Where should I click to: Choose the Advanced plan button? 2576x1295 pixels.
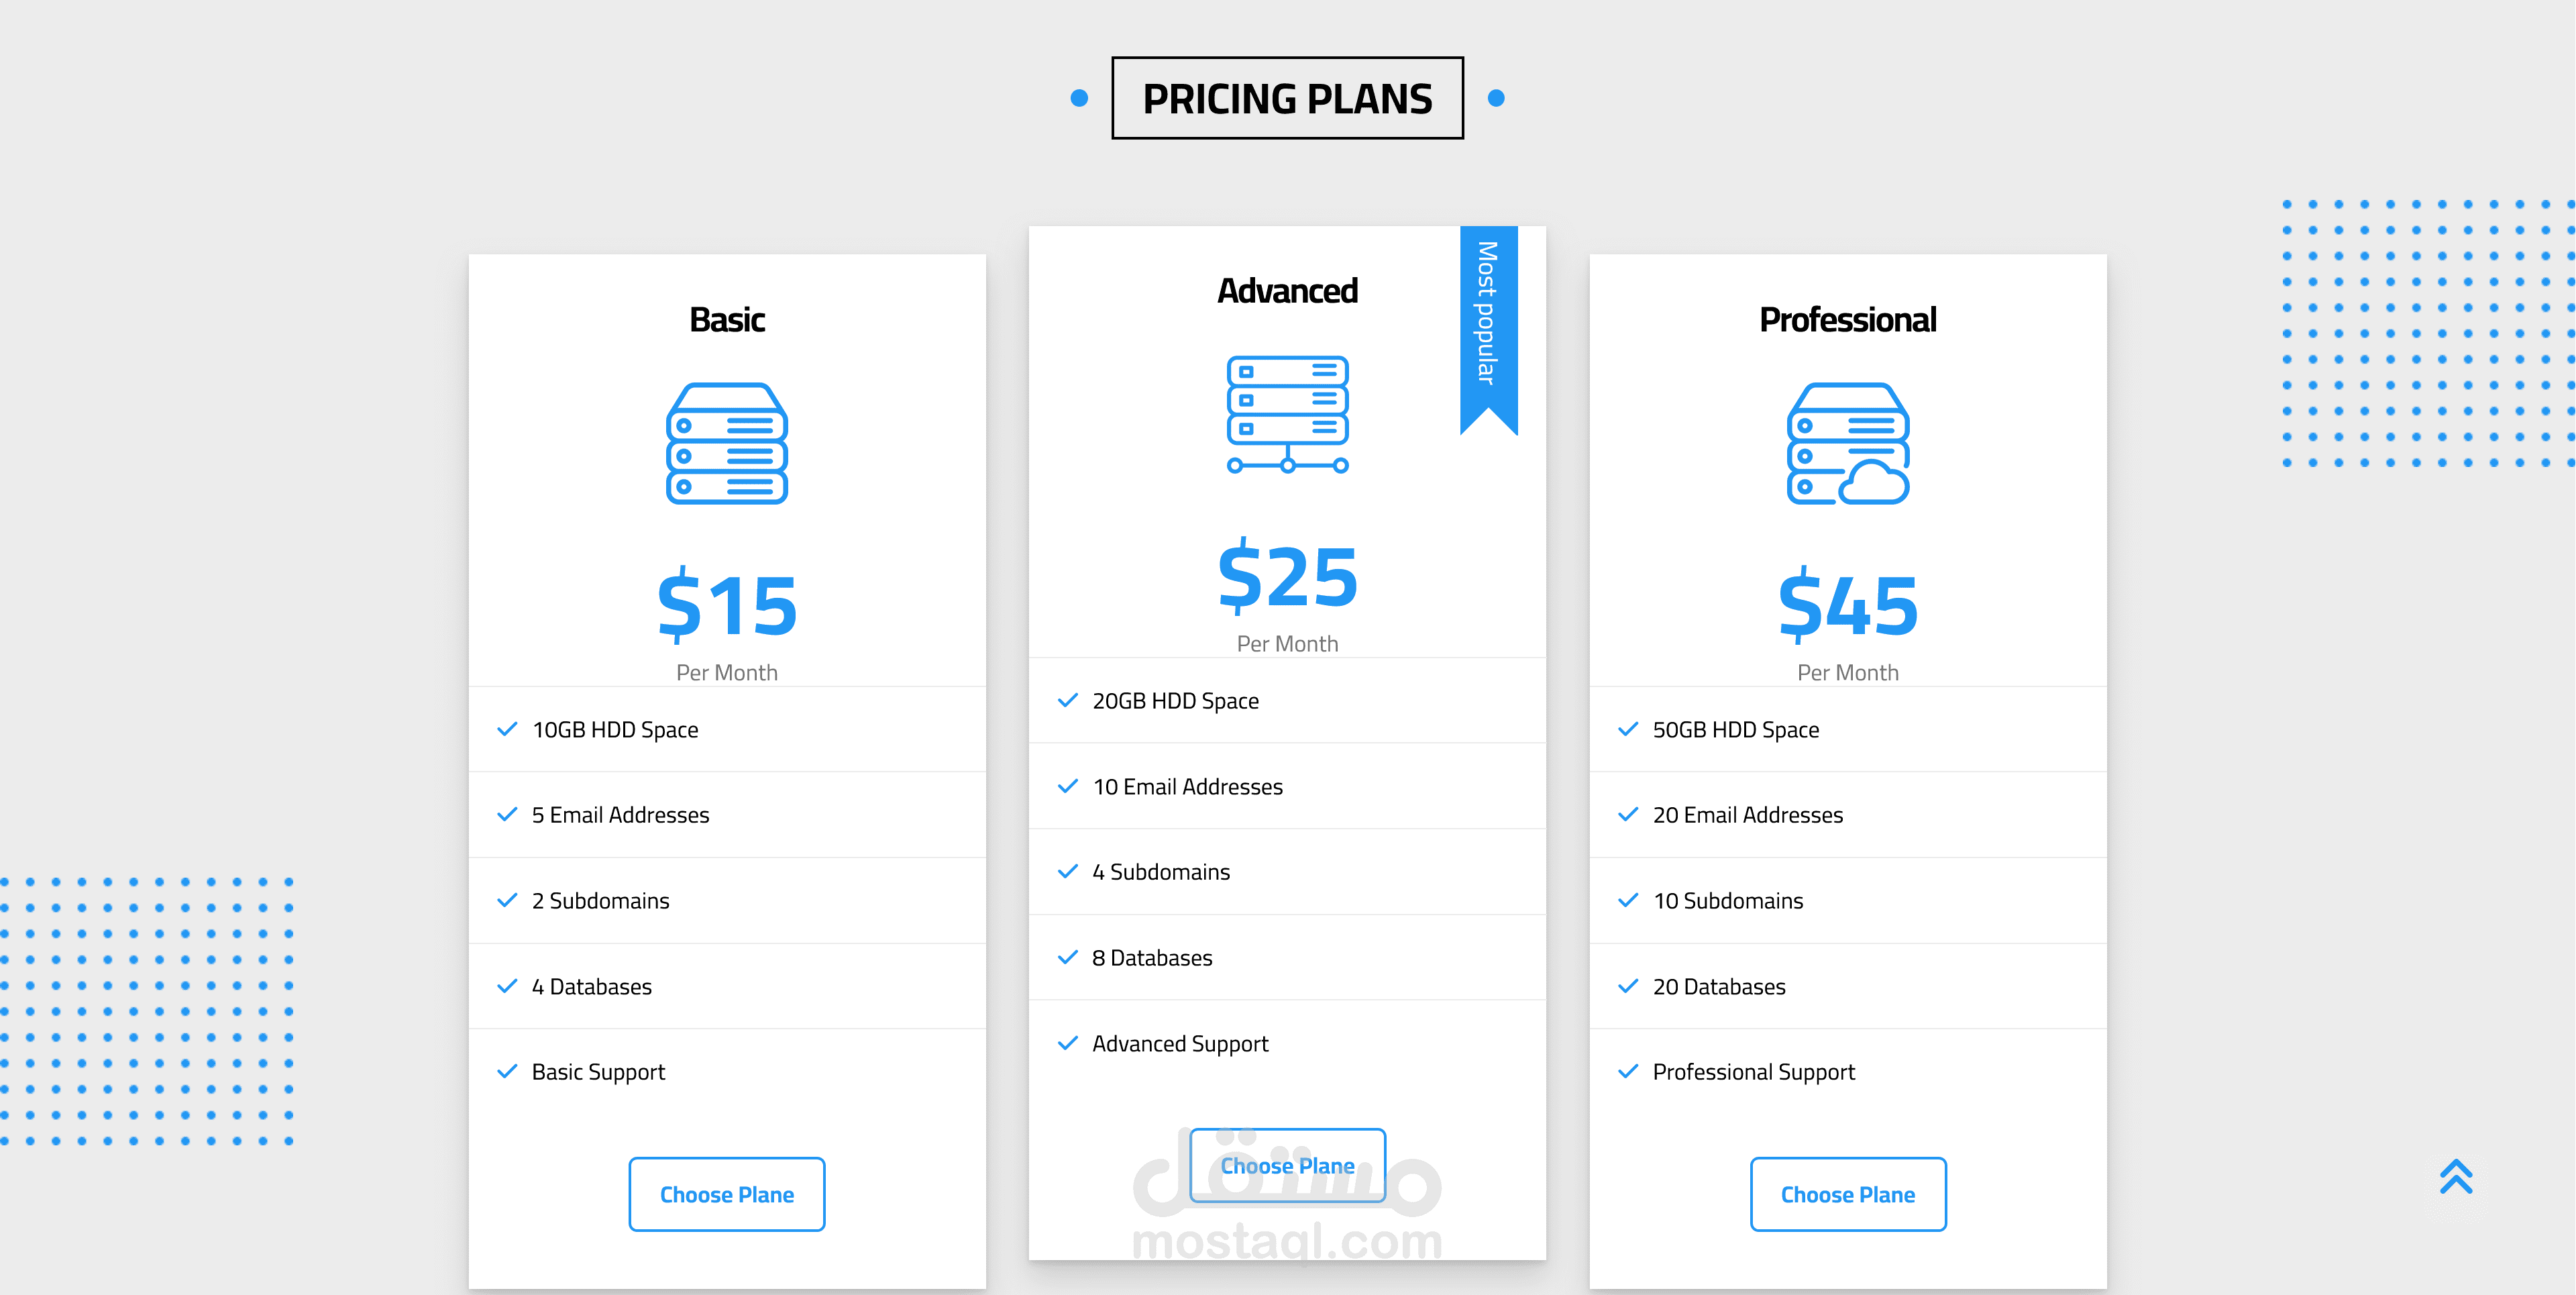1287,1165
